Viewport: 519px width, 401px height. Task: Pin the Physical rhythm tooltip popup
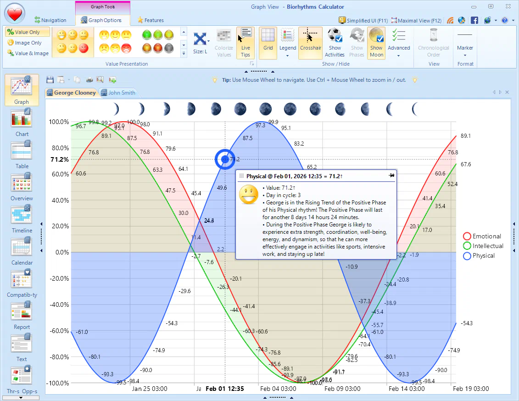391,176
